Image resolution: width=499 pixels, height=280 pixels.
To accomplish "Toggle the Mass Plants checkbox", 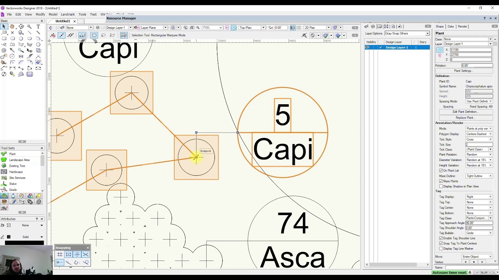I will pyautogui.click(x=441, y=181).
